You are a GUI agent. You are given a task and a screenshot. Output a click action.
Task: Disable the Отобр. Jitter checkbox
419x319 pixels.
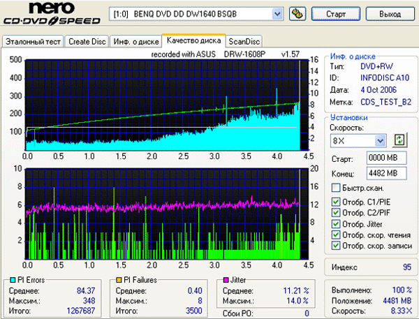[x=337, y=224]
